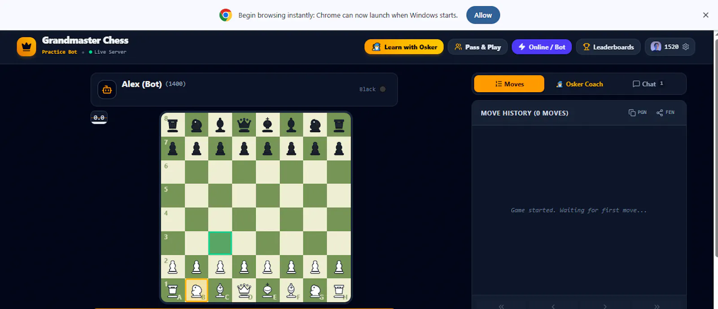Image resolution: width=718 pixels, height=309 pixels.
Task: Select the white rook on h1
Action: click(x=339, y=290)
